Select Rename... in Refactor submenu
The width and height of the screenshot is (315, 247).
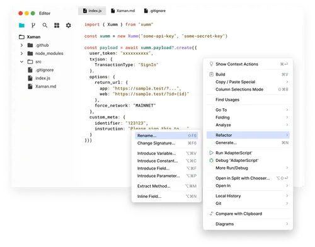point(166,135)
